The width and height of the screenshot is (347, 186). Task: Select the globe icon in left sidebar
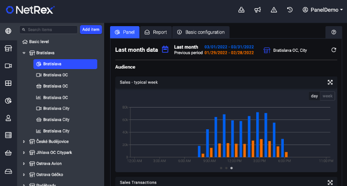[8, 31]
